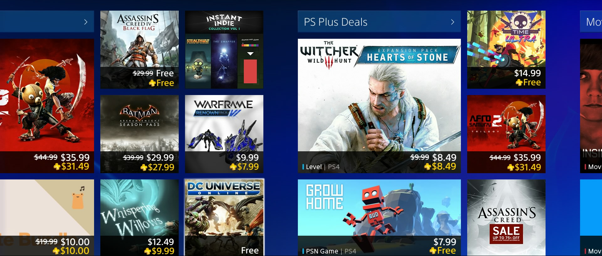Click the PS Plus icon next to $7.99
Image resolution: width=602 pixels, height=256 pixels.
tap(233, 167)
